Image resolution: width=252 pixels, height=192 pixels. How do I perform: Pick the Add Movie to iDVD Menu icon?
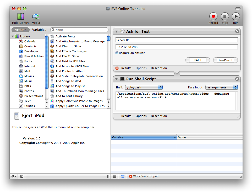point(52,66)
